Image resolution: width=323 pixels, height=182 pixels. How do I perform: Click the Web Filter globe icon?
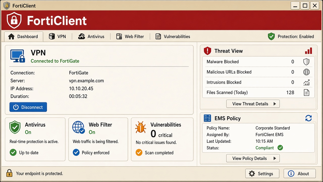tap(78, 127)
